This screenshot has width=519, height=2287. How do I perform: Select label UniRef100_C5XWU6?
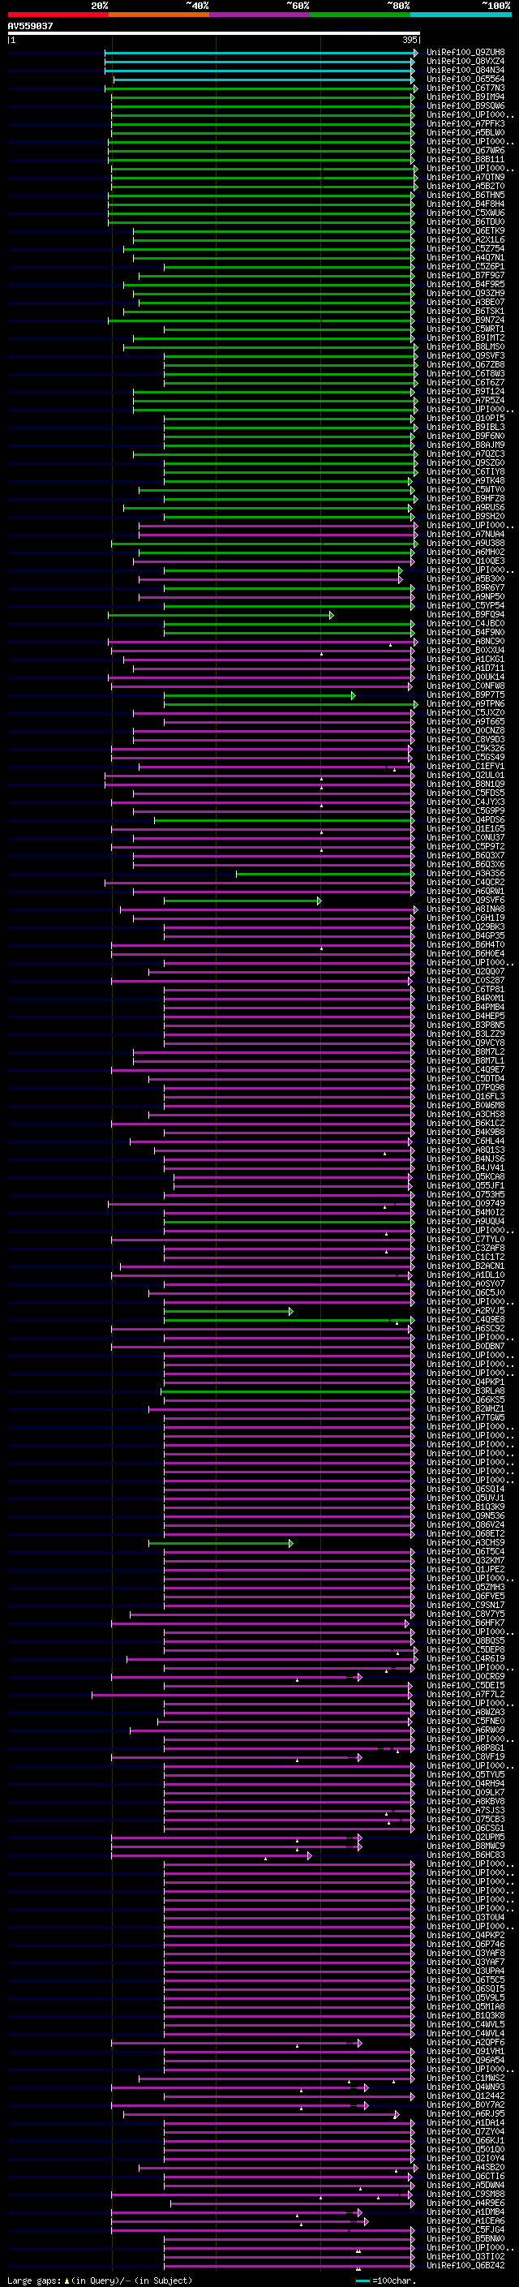(x=465, y=213)
